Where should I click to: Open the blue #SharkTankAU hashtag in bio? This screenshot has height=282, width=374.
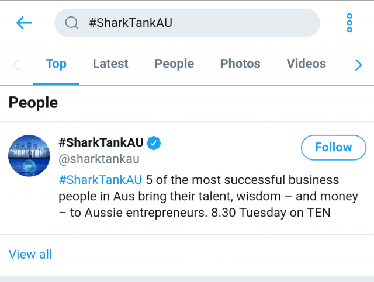click(101, 180)
